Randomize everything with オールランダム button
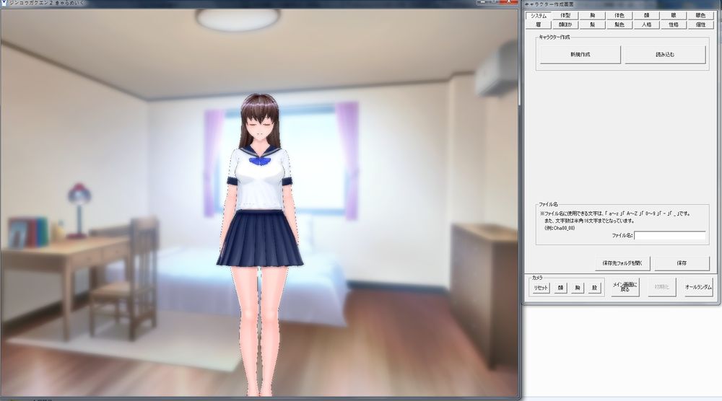This screenshot has width=722, height=401. point(698,286)
